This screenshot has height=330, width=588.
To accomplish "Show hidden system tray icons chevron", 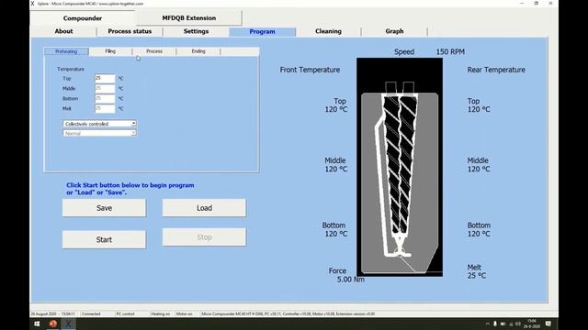I will click(488, 324).
